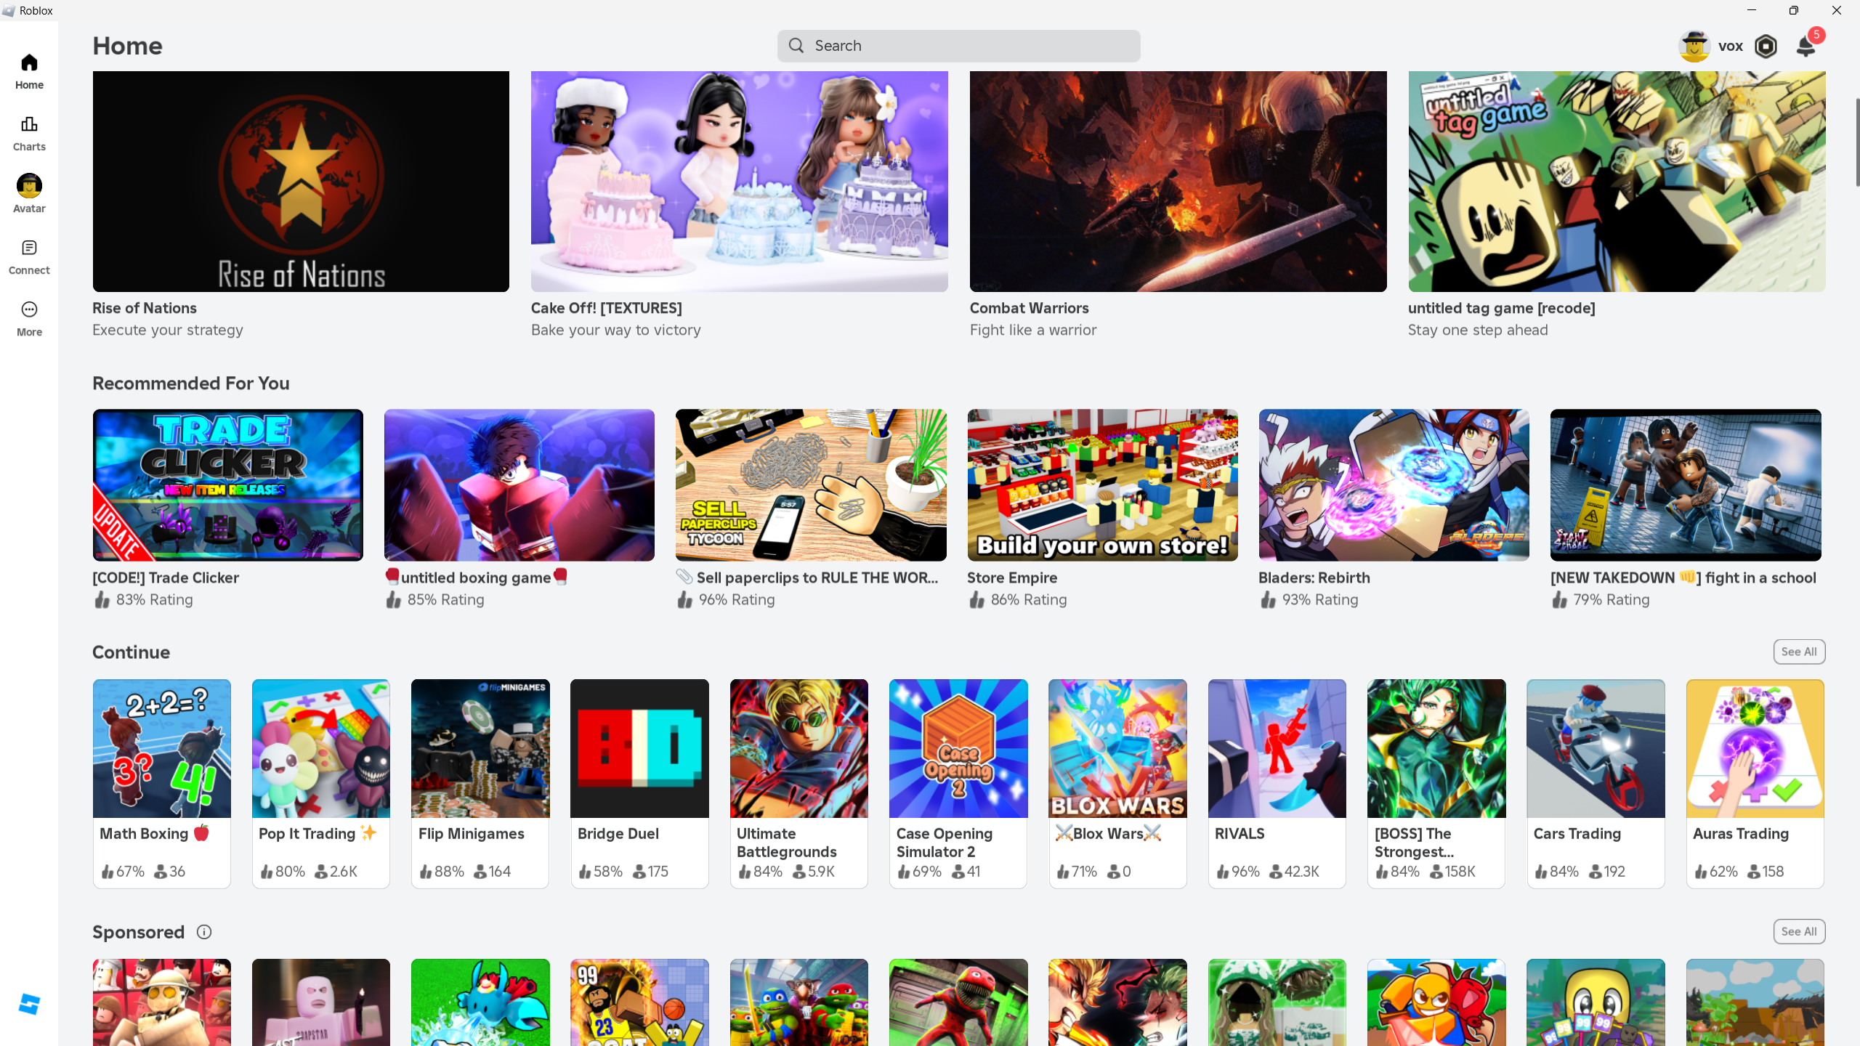Open the RIVALS game tile
This screenshot has width=1860, height=1046.
coord(1277,749)
